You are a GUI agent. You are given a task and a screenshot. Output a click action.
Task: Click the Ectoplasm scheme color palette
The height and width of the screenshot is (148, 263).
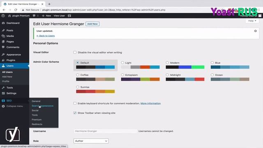point(140,79)
